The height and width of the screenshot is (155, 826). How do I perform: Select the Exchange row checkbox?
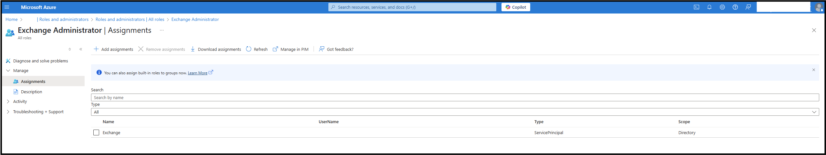click(96, 132)
